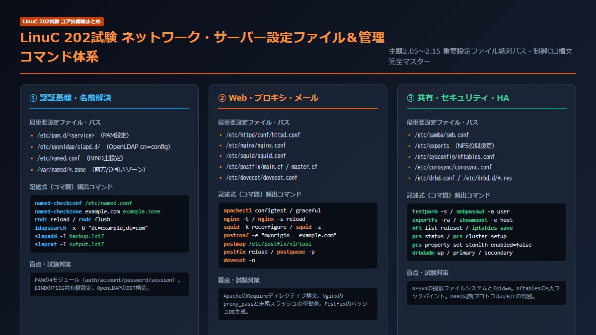
Task: Click the "/etc/squid/squid.conf" path entry
Action: pos(256,156)
